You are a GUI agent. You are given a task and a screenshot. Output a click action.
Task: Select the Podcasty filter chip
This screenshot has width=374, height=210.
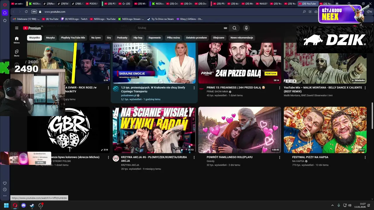click(122, 38)
